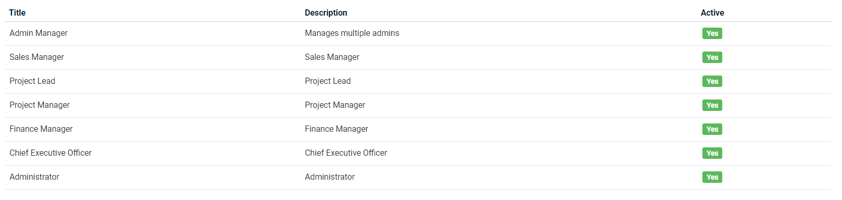The image size is (842, 200).
Task: Click the Chief Executive Officer description cell
Action: [346, 153]
